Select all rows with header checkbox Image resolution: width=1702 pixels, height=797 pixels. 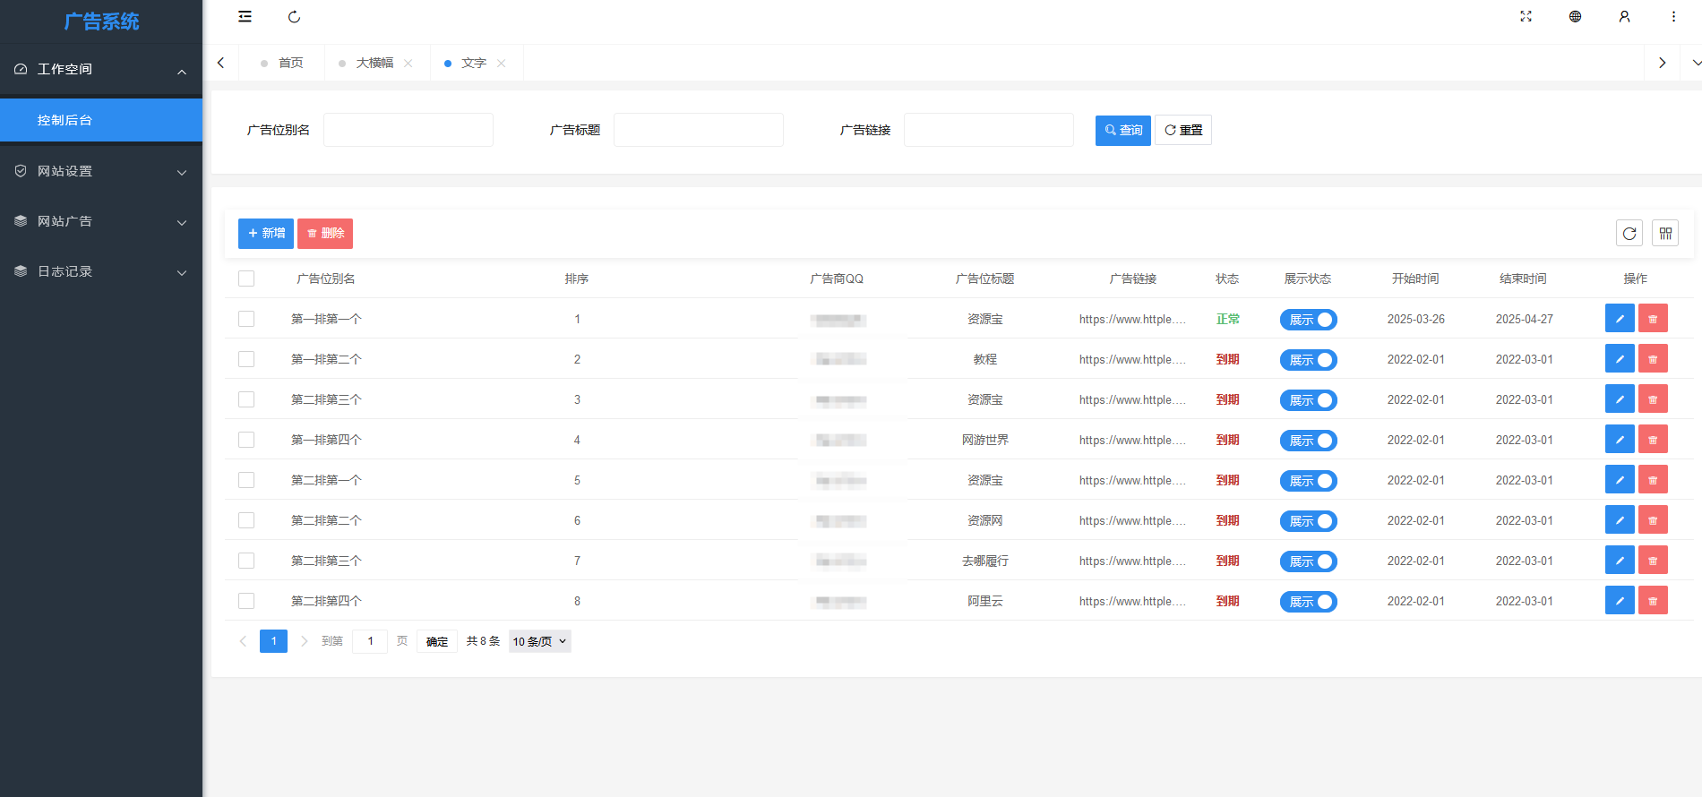(x=246, y=279)
